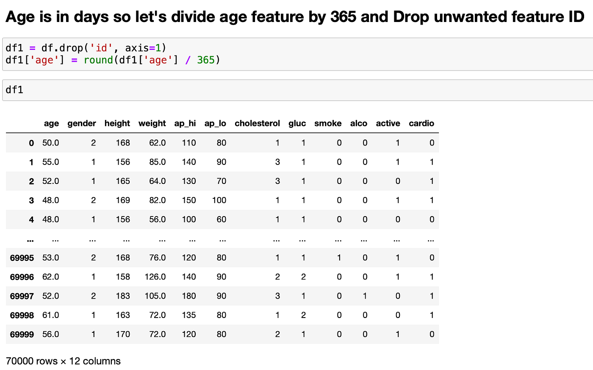The height and width of the screenshot is (370, 593).
Task: Select the 'alco' column header
Action: (358, 123)
